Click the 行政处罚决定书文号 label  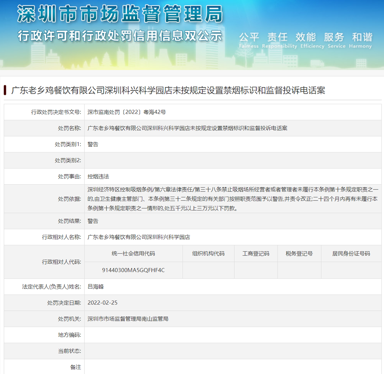[56, 112]
